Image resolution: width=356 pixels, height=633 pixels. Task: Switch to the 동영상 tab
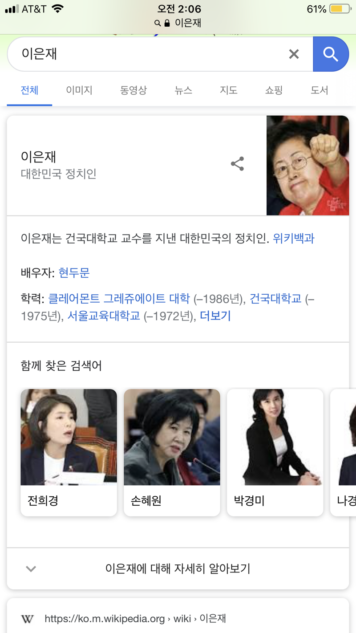(x=133, y=90)
